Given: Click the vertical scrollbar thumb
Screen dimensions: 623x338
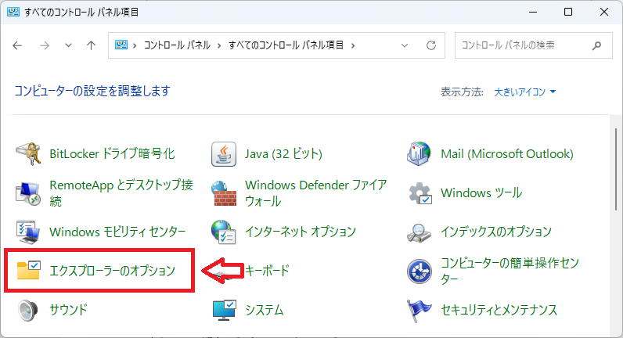Looking at the screenshot, I should (x=616, y=171).
